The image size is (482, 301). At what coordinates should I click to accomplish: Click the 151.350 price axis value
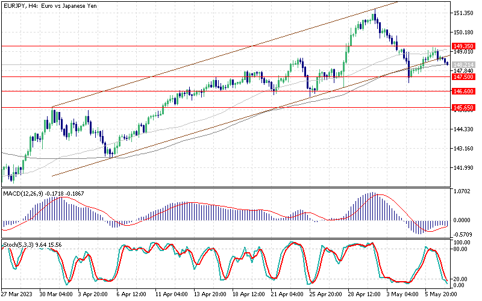pos(463,13)
